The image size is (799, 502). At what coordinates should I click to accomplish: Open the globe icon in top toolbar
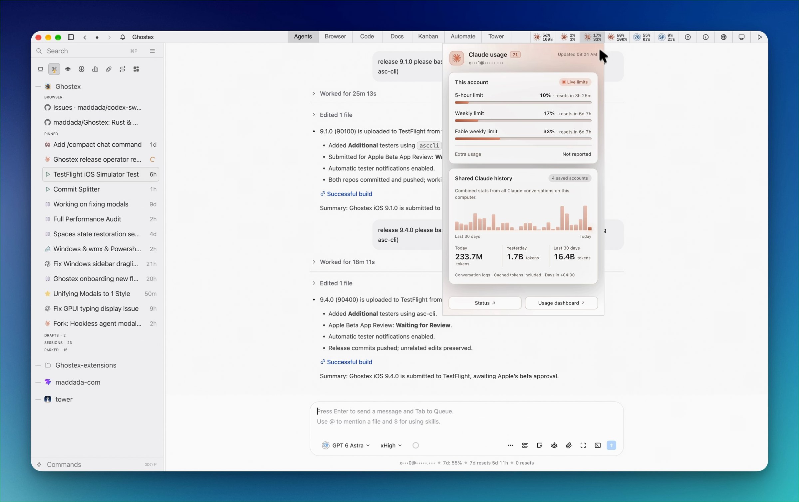tap(724, 37)
